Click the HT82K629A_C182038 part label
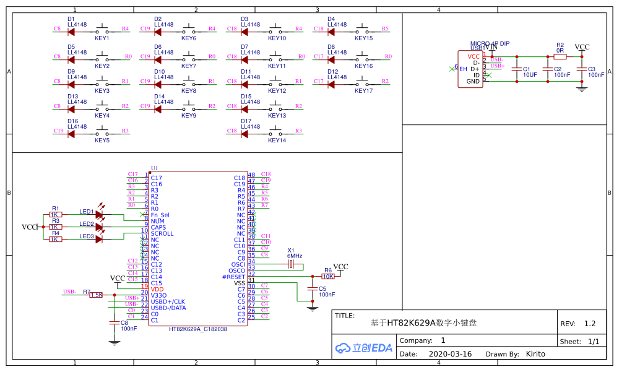This screenshot has height=372, width=619. coord(198,329)
